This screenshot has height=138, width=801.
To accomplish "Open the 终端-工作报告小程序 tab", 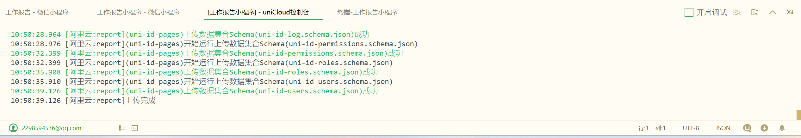I will (x=367, y=12).
